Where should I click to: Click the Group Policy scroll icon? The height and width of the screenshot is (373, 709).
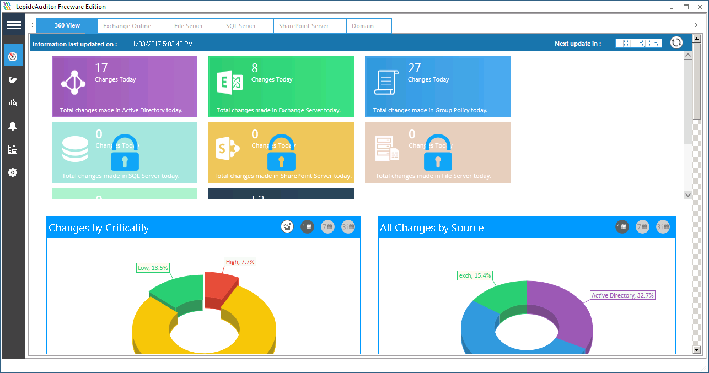386,83
